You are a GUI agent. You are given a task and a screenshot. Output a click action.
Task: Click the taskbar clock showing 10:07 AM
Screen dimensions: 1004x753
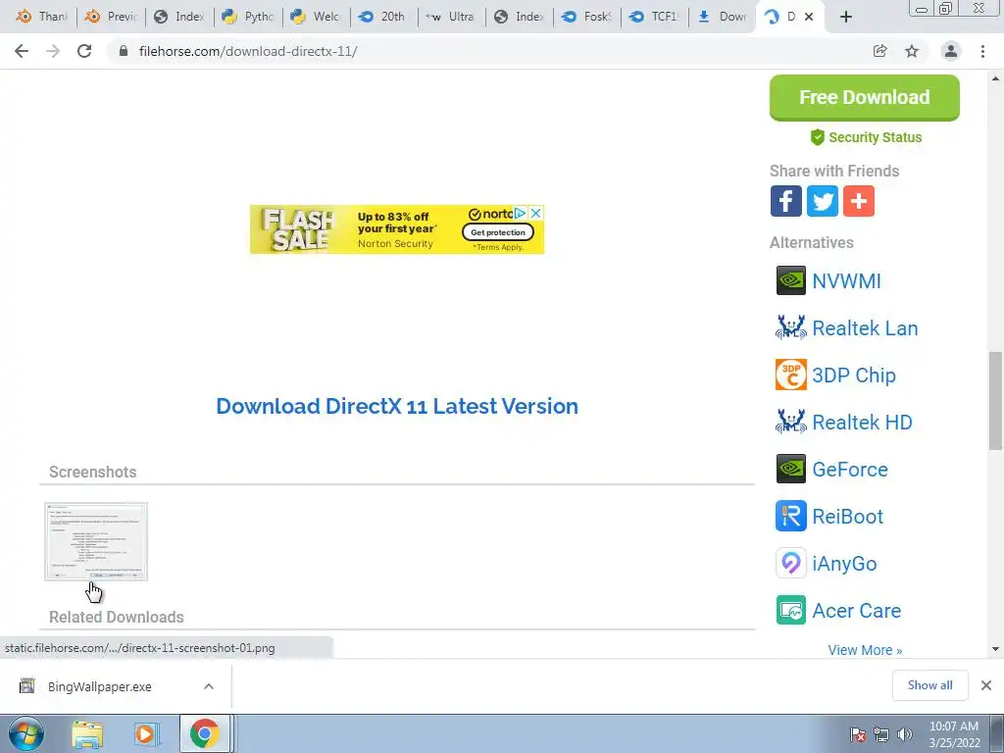pyautogui.click(x=954, y=734)
